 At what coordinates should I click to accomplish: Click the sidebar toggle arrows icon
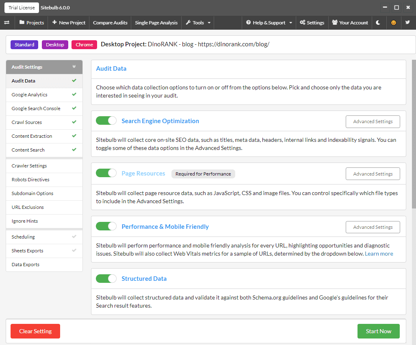coord(7,23)
